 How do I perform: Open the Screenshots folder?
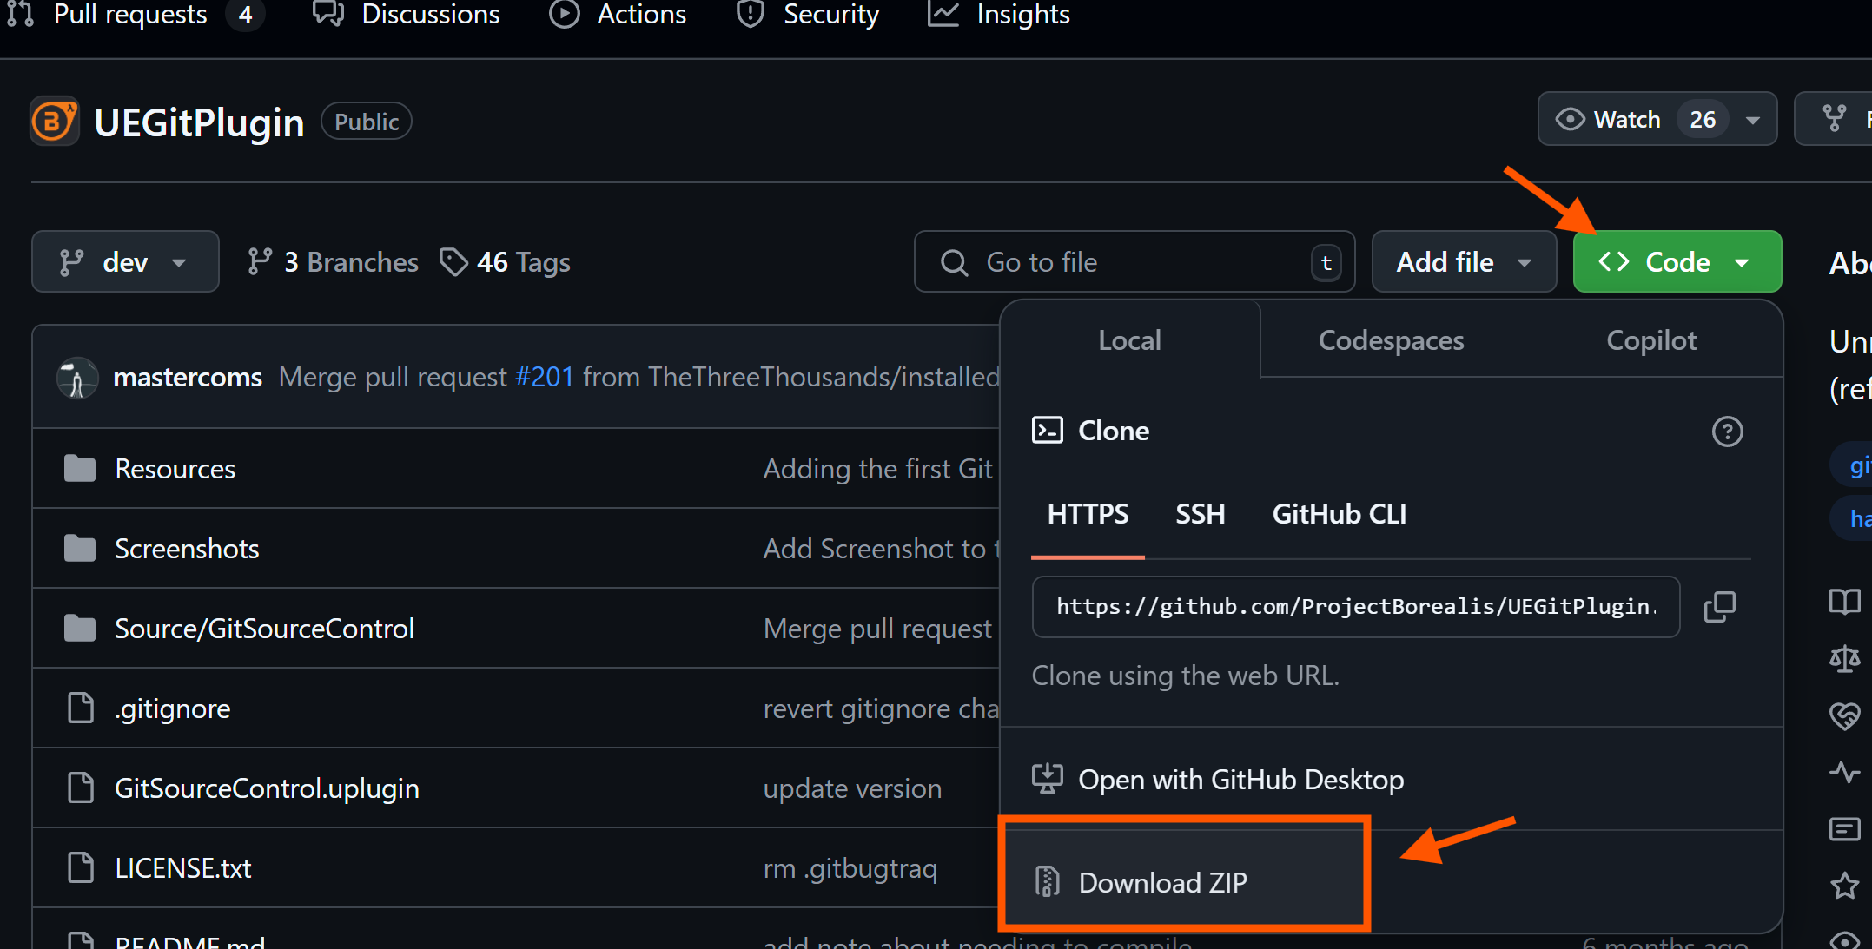187,549
